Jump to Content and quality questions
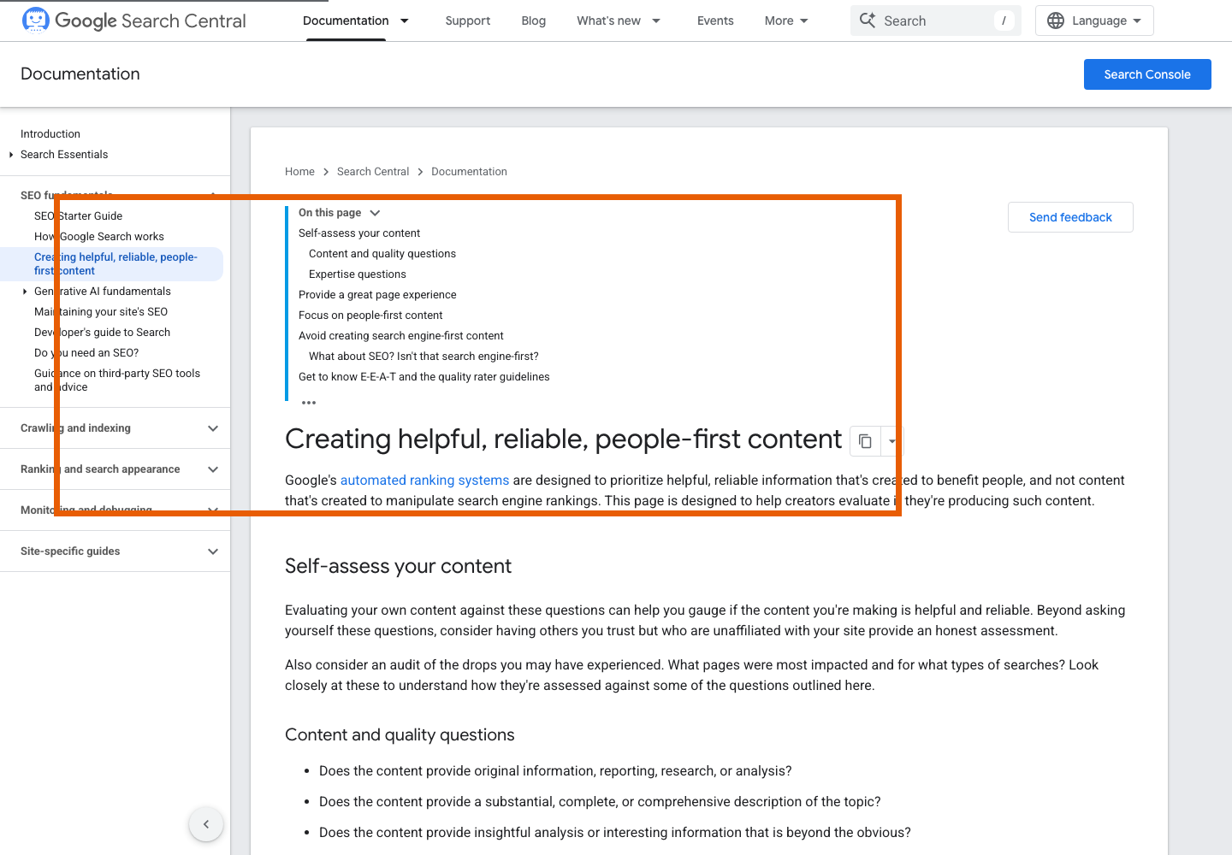This screenshot has width=1232, height=855. coord(382,254)
